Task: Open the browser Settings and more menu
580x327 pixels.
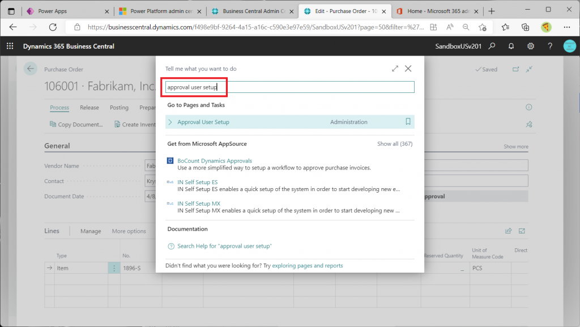Action: point(566,27)
